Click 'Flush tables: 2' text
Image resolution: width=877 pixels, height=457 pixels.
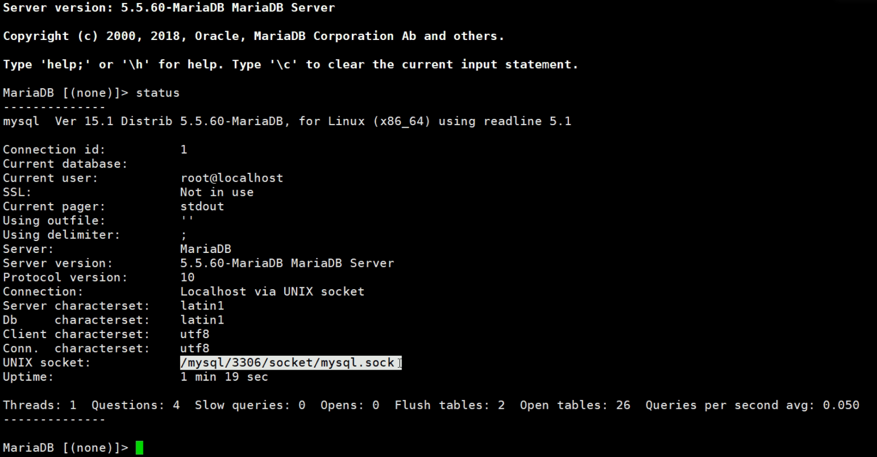click(x=449, y=405)
